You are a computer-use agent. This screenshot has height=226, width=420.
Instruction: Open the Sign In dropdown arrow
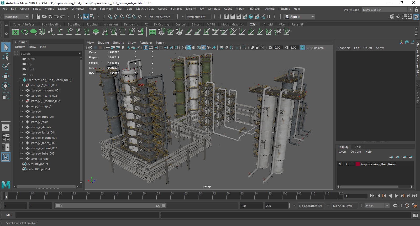(x=312, y=17)
